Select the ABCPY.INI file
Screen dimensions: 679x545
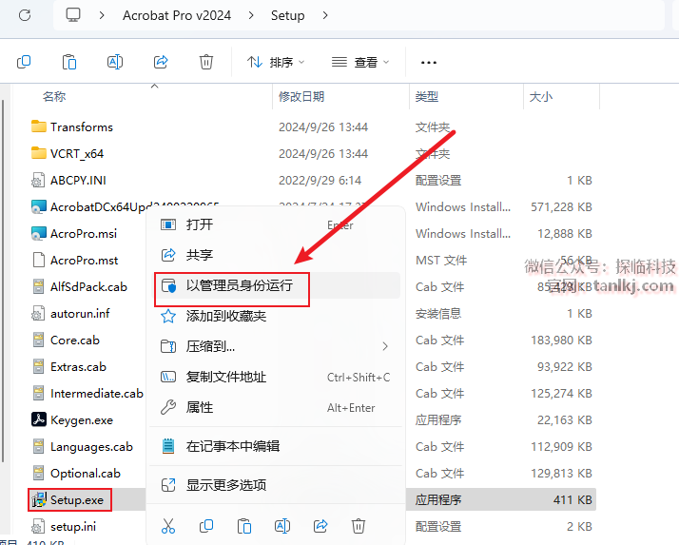click(x=78, y=180)
